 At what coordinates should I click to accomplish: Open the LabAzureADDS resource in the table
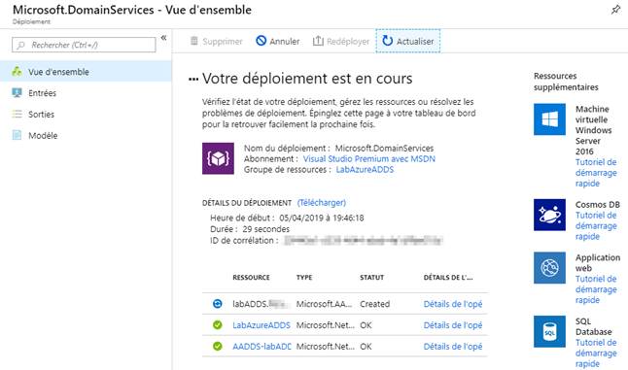262,325
